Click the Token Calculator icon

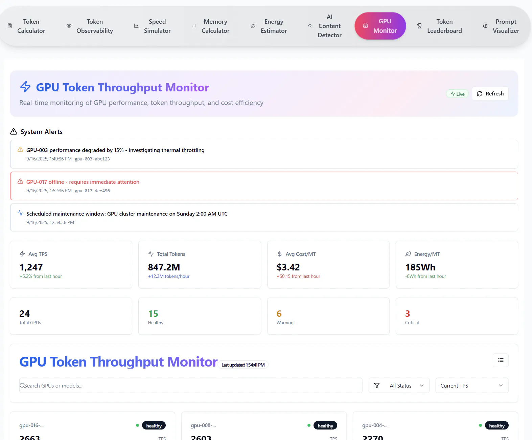click(9, 26)
